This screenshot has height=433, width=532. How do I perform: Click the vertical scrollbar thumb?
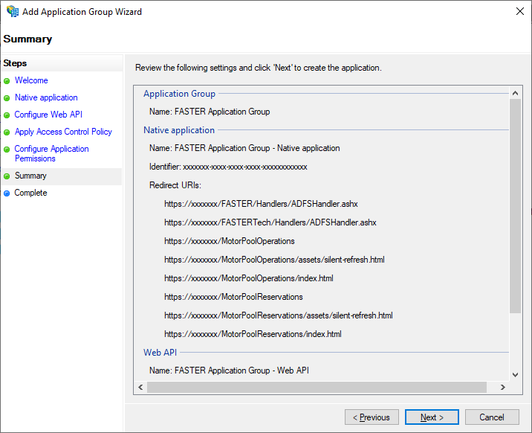515,206
